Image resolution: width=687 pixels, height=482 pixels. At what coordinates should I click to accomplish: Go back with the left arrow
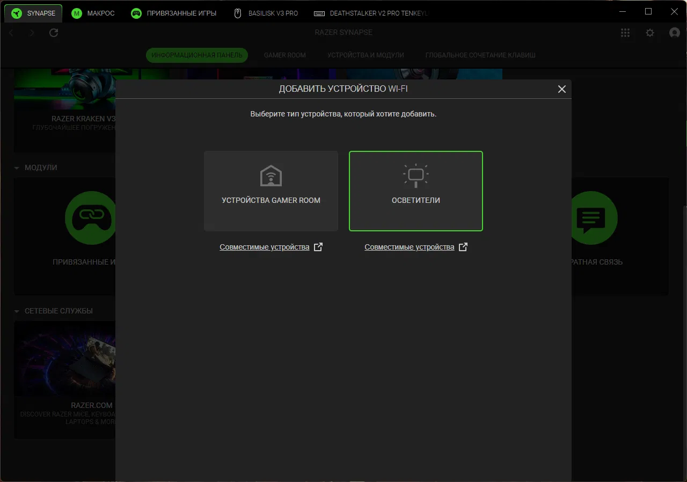[11, 33]
